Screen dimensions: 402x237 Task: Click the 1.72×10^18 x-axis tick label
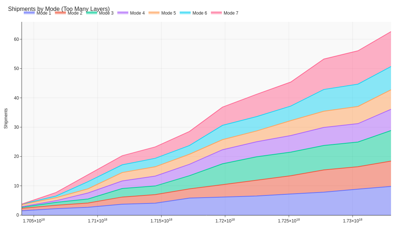225,221
